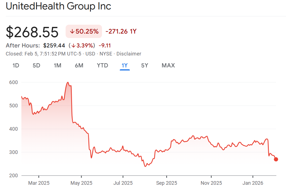Click the $268.55 stock price

[x=32, y=32]
